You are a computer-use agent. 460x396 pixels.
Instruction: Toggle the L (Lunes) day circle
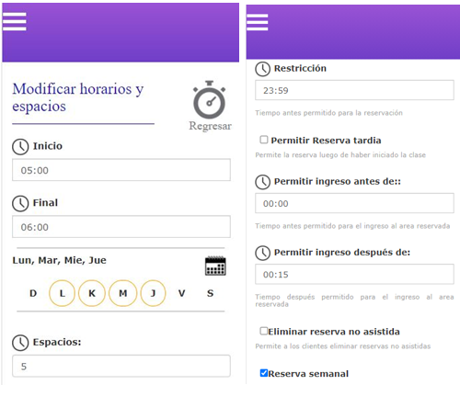tap(62, 293)
